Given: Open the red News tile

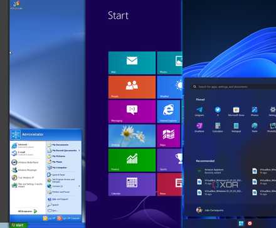Looking at the screenshot, I should (x=169, y=185).
